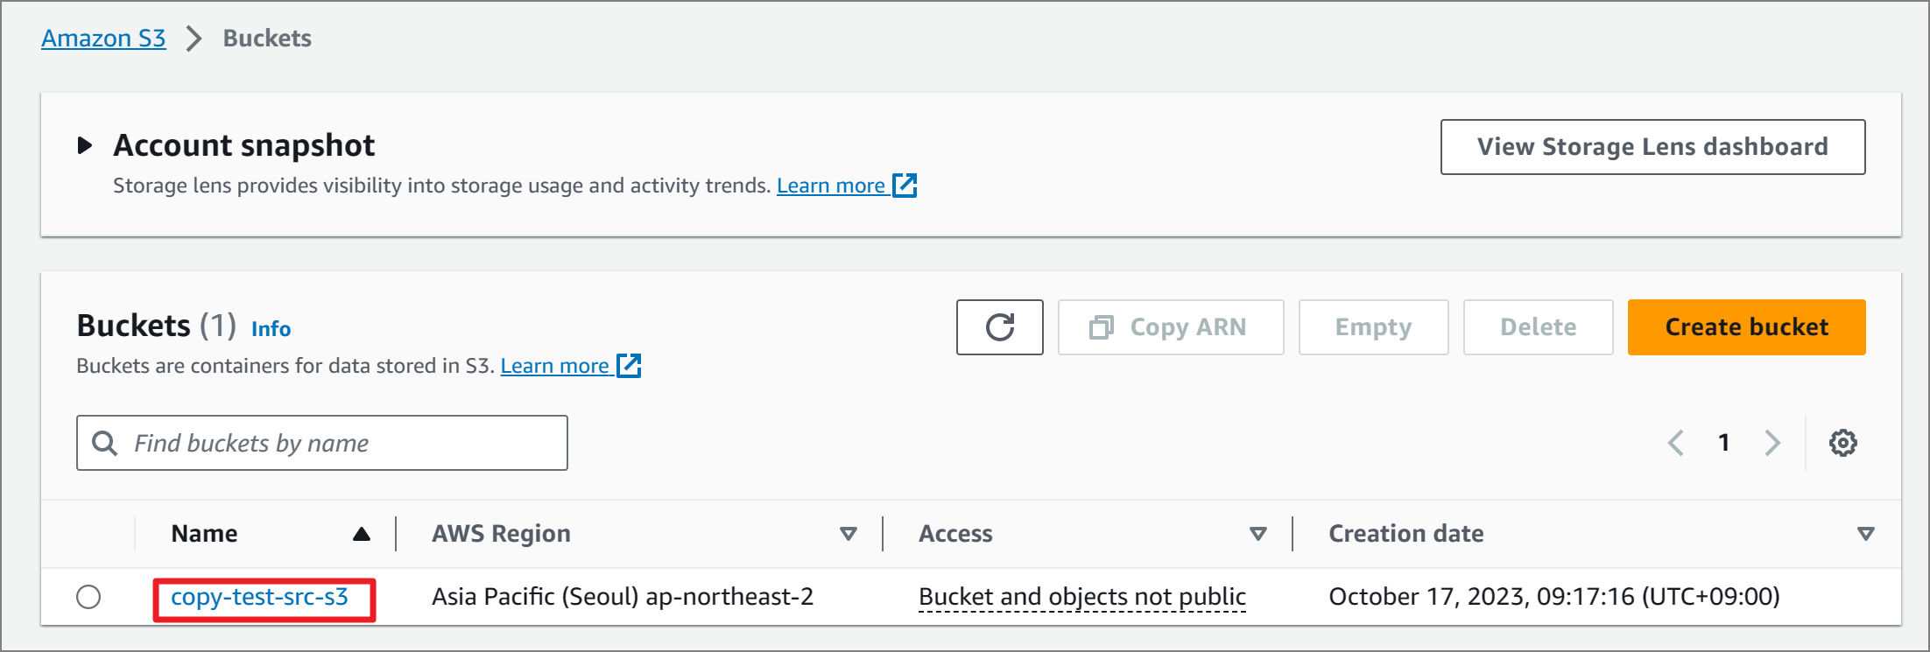Screen dimensions: 1930x652
Task: Click the Access column header label
Action: coord(955,534)
